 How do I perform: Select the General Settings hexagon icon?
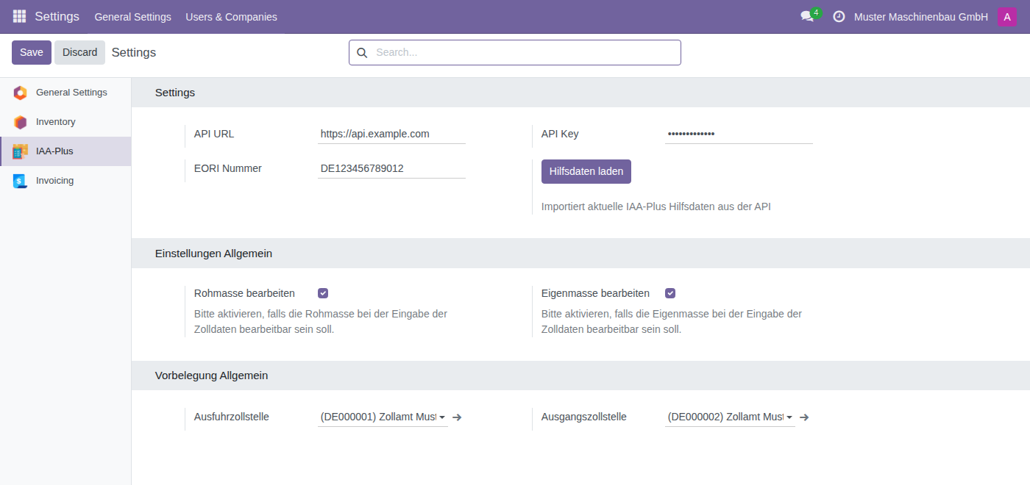[x=20, y=93]
